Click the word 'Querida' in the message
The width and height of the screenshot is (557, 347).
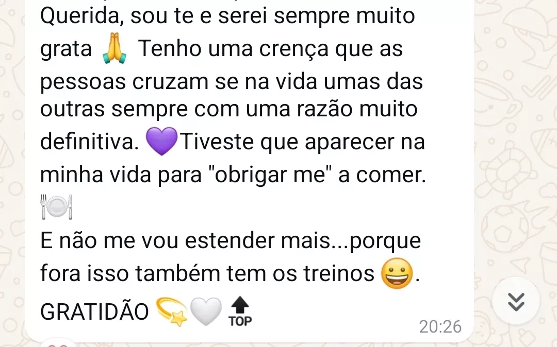click(82, 16)
